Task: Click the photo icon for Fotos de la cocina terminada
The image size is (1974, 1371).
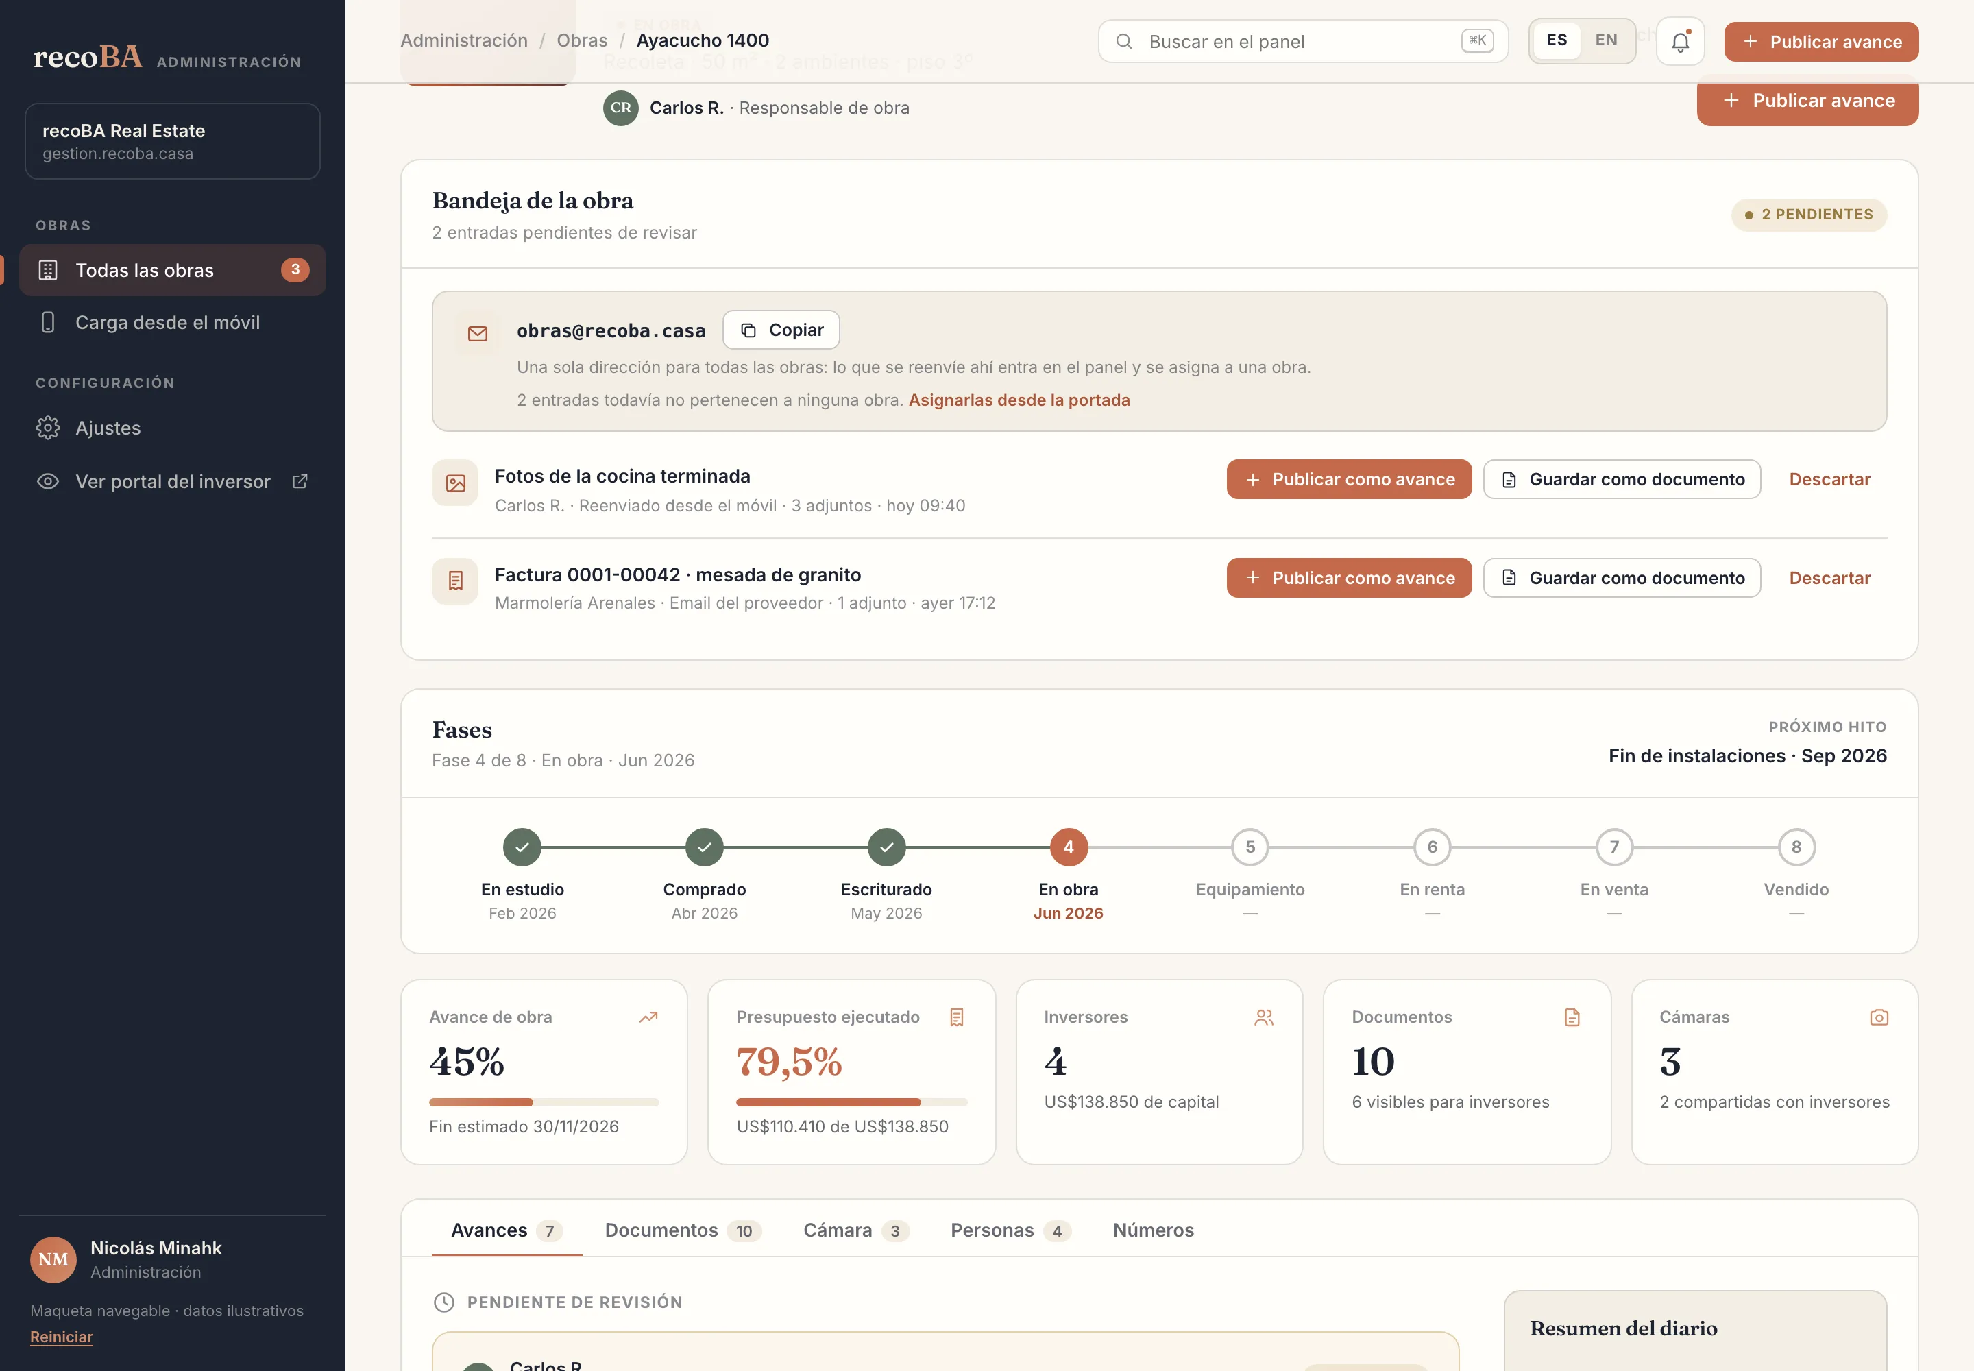Action: point(455,483)
